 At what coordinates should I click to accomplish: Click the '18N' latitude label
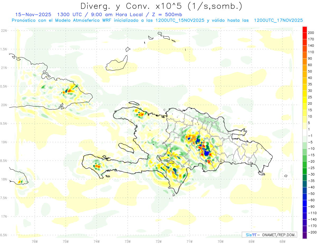click(x=4, y=179)
